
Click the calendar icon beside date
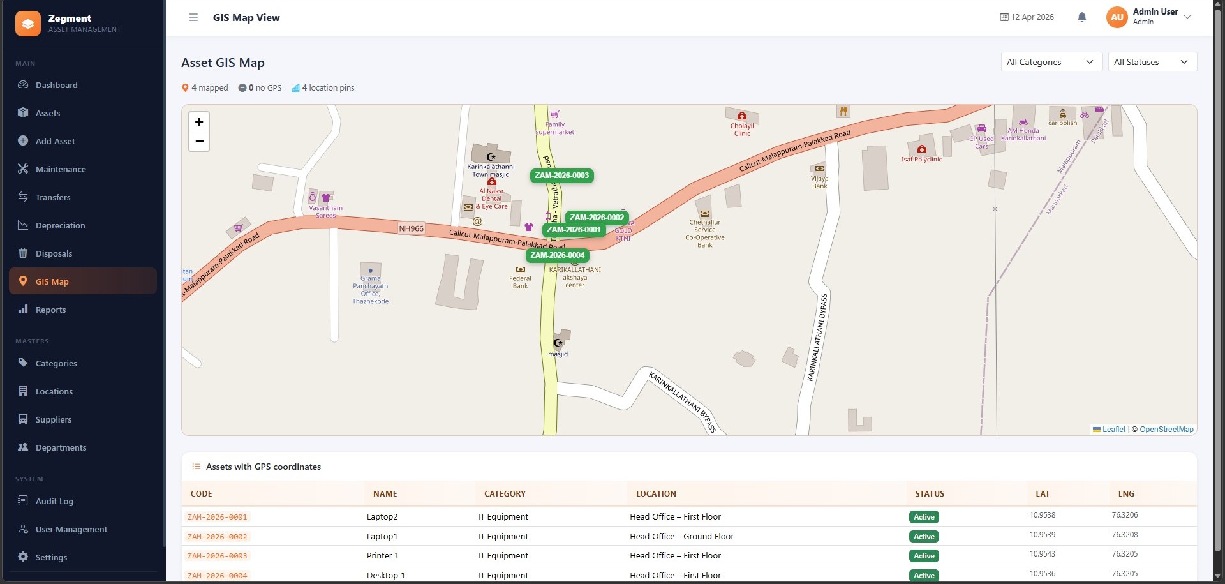point(1004,17)
